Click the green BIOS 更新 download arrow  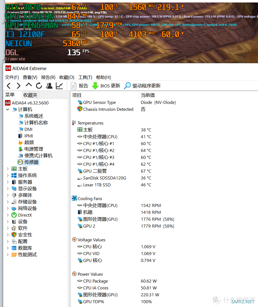[x=95, y=86]
